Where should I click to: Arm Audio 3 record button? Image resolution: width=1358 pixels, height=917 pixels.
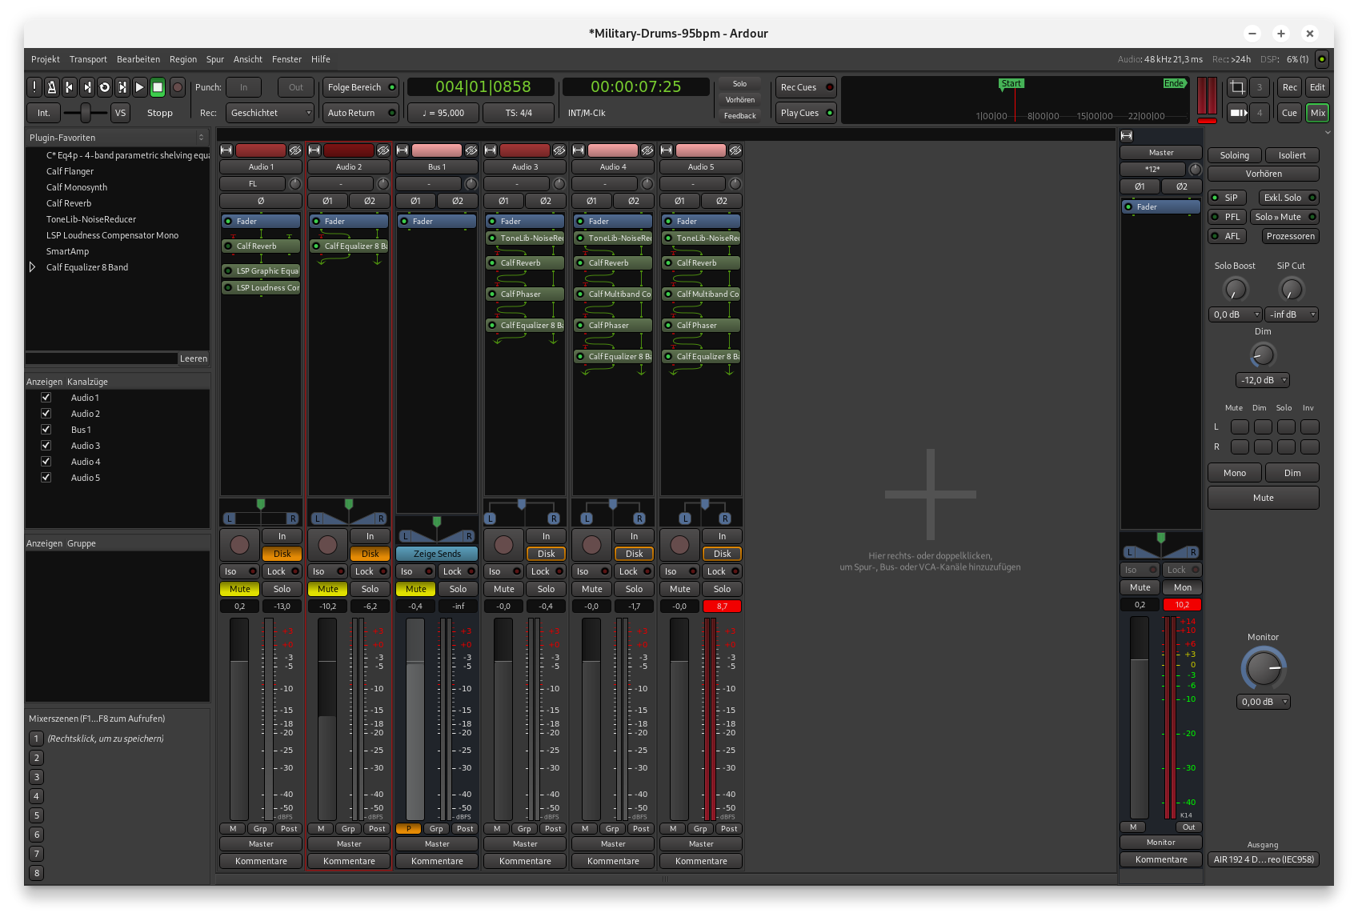click(x=503, y=545)
